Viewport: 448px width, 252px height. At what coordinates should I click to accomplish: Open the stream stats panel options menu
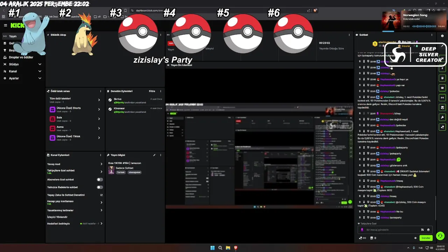point(349,35)
